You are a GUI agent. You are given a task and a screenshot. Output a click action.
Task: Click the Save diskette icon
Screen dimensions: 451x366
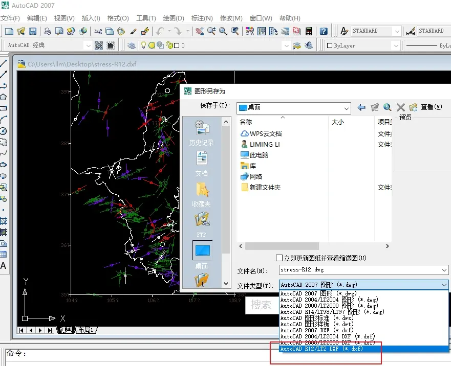click(x=32, y=31)
